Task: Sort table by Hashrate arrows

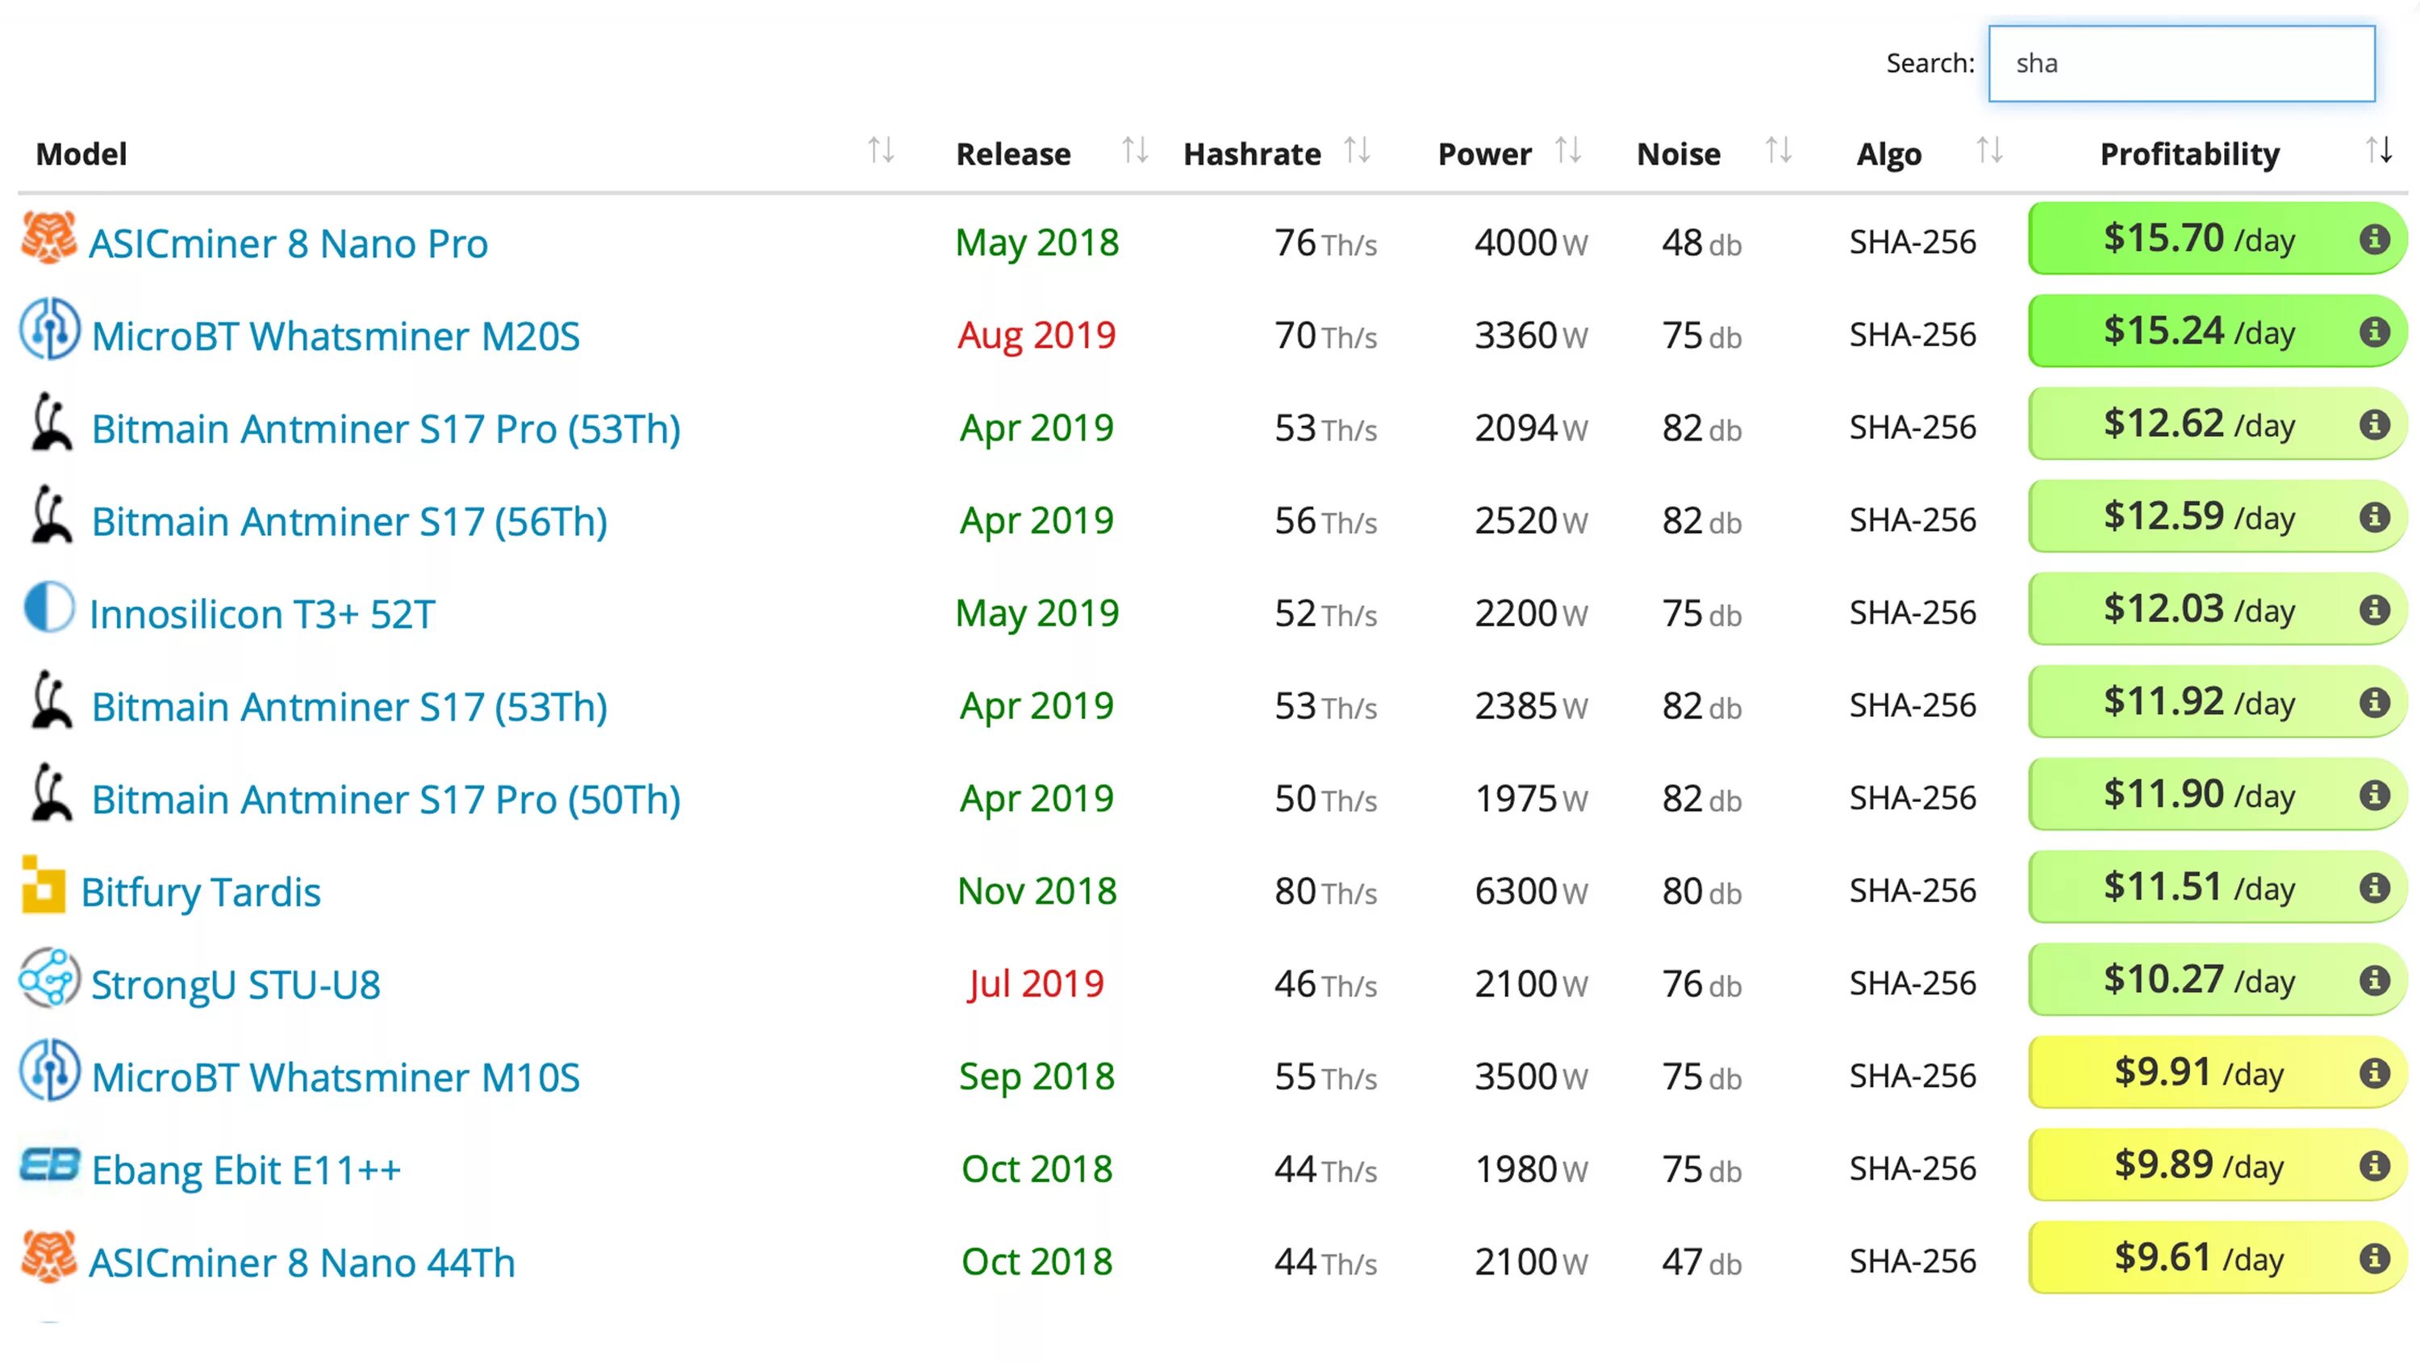Action: click(x=1357, y=150)
